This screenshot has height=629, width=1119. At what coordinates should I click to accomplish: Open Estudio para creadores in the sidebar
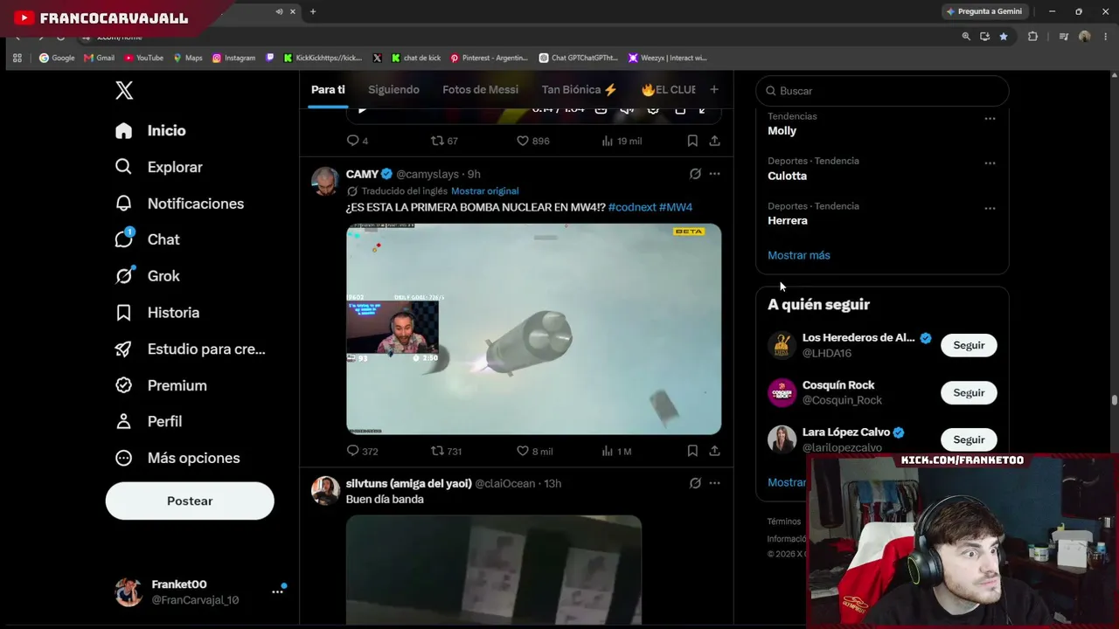click(190, 349)
